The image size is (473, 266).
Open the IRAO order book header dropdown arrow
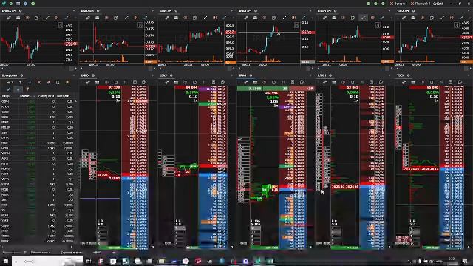click(x=311, y=75)
